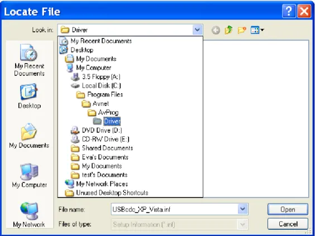Click the Open button

[x=288, y=209]
